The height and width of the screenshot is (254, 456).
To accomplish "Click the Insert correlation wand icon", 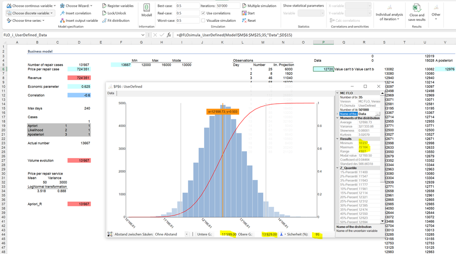I will tap(62, 13).
